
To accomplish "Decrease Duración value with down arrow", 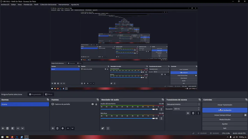I will click(x=199, y=110).
